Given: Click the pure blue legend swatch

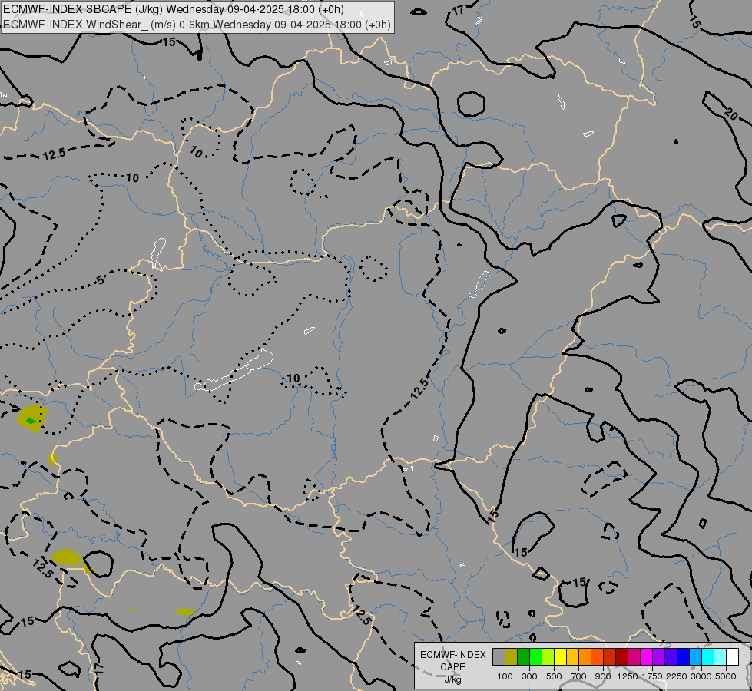Looking at the screenshot, I should (683, 656).
